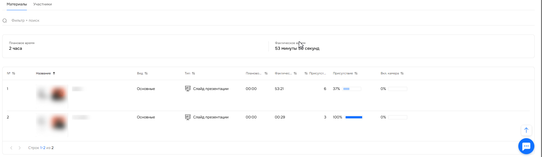Sort by Плановое time column
Viewport: 542px width, 157px height.
pos(266,73)
